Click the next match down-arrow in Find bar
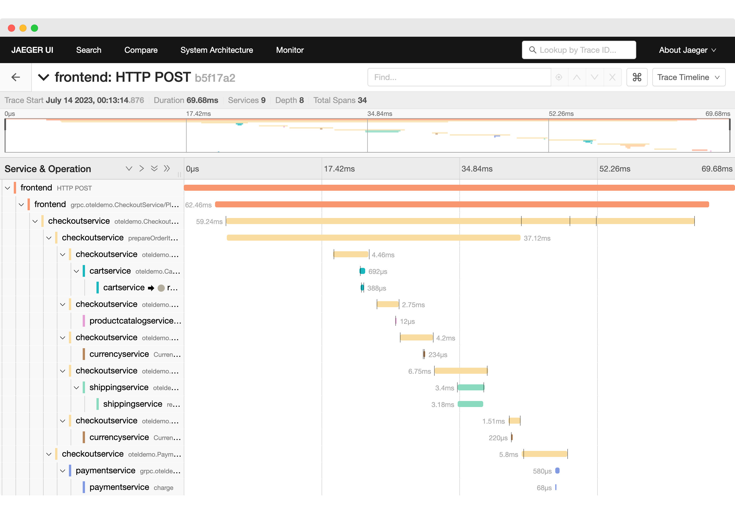Viewport: 735px width, 514px height. (x=595, y=77)
